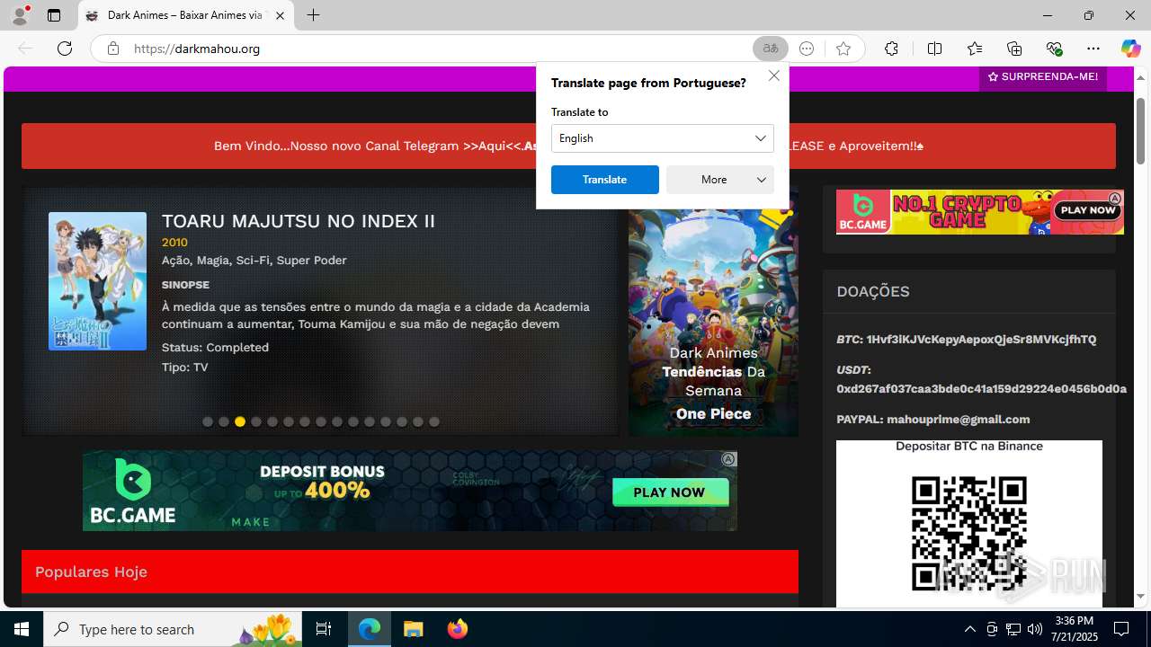The image size is (1151, 647).
Task: Click the genre line Ação, Magia, Sci-Fi
Action: (x=254, y=261)
